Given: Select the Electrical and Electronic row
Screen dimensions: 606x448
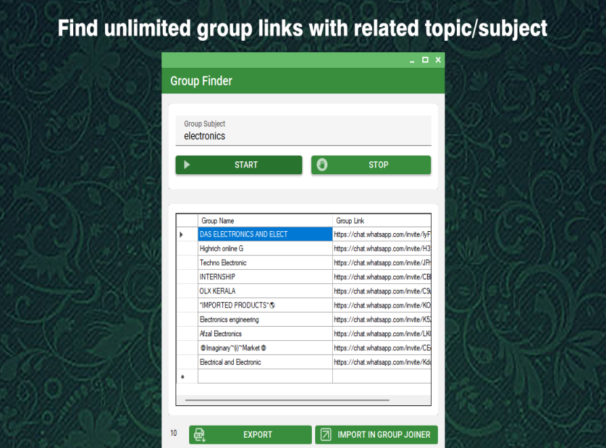Looking at the screenshot, I should click(264, 363).
